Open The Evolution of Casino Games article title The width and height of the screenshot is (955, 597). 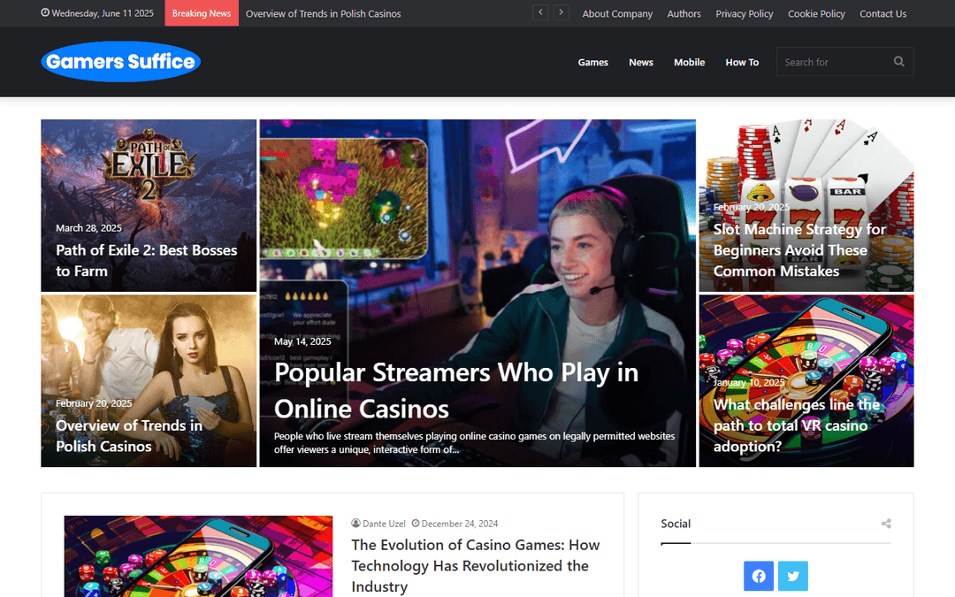[x=475, y=566]
